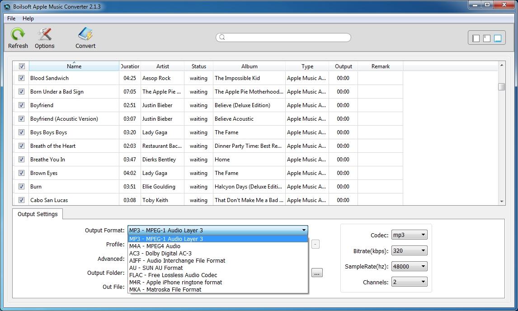Open the Options tools icon
This screenshot has height=311, width=518.
pos(45,34)
